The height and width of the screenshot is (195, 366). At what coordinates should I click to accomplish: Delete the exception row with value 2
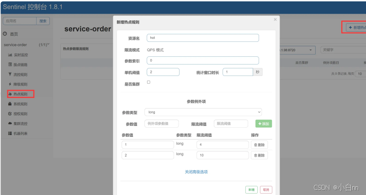pyautogui.click(x=260, y=155)
